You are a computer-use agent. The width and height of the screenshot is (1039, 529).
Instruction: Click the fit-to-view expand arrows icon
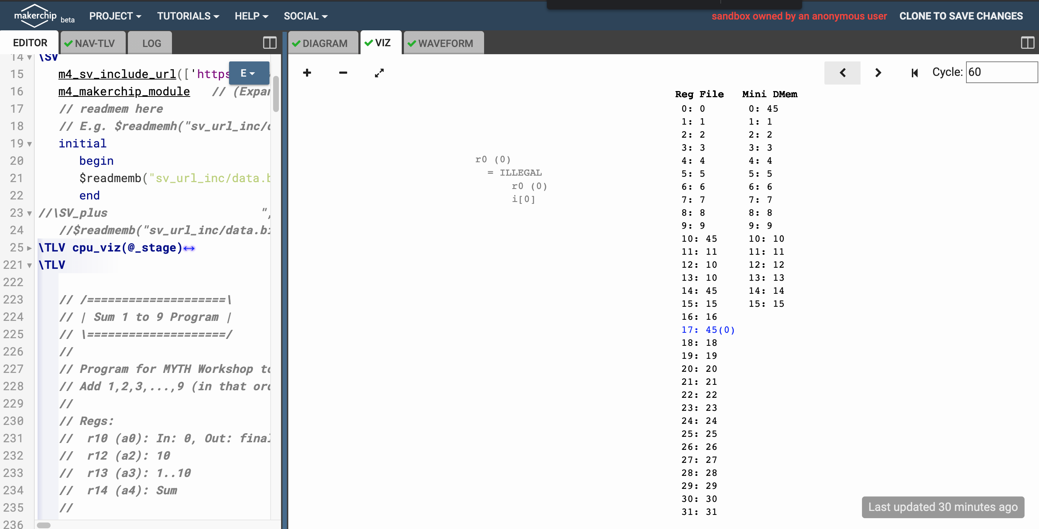point(379,73)
